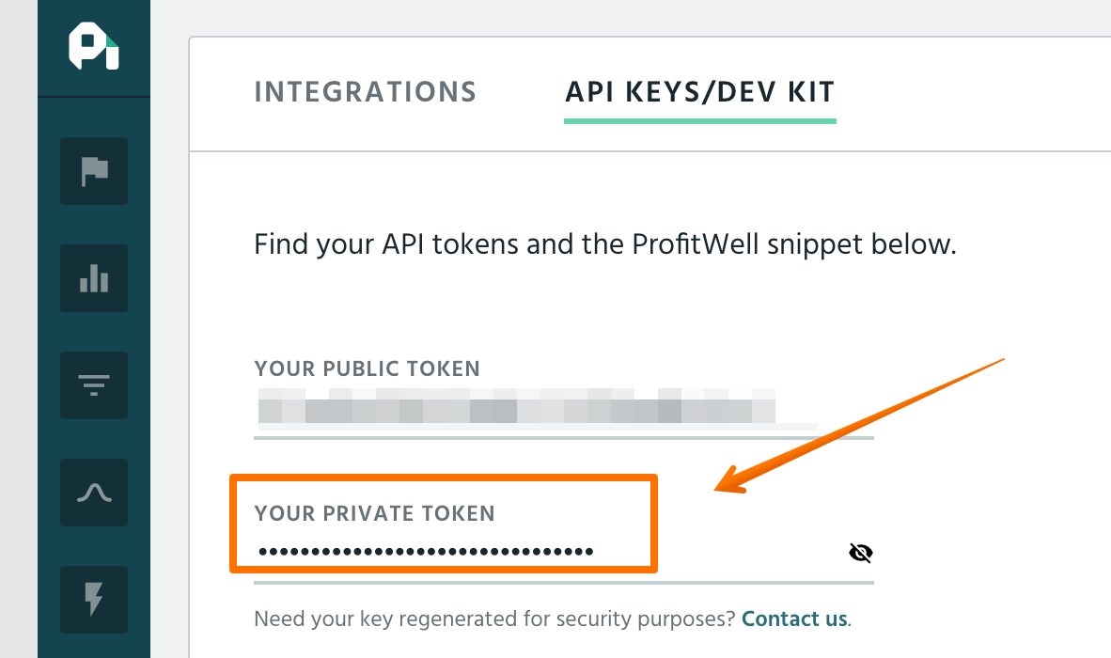This screenshot has height=658, width=1111.
Task: Click the gray line under the public token
Action: coord(564,437)
